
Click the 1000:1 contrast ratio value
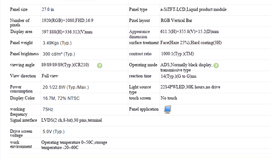pos(177,54)
